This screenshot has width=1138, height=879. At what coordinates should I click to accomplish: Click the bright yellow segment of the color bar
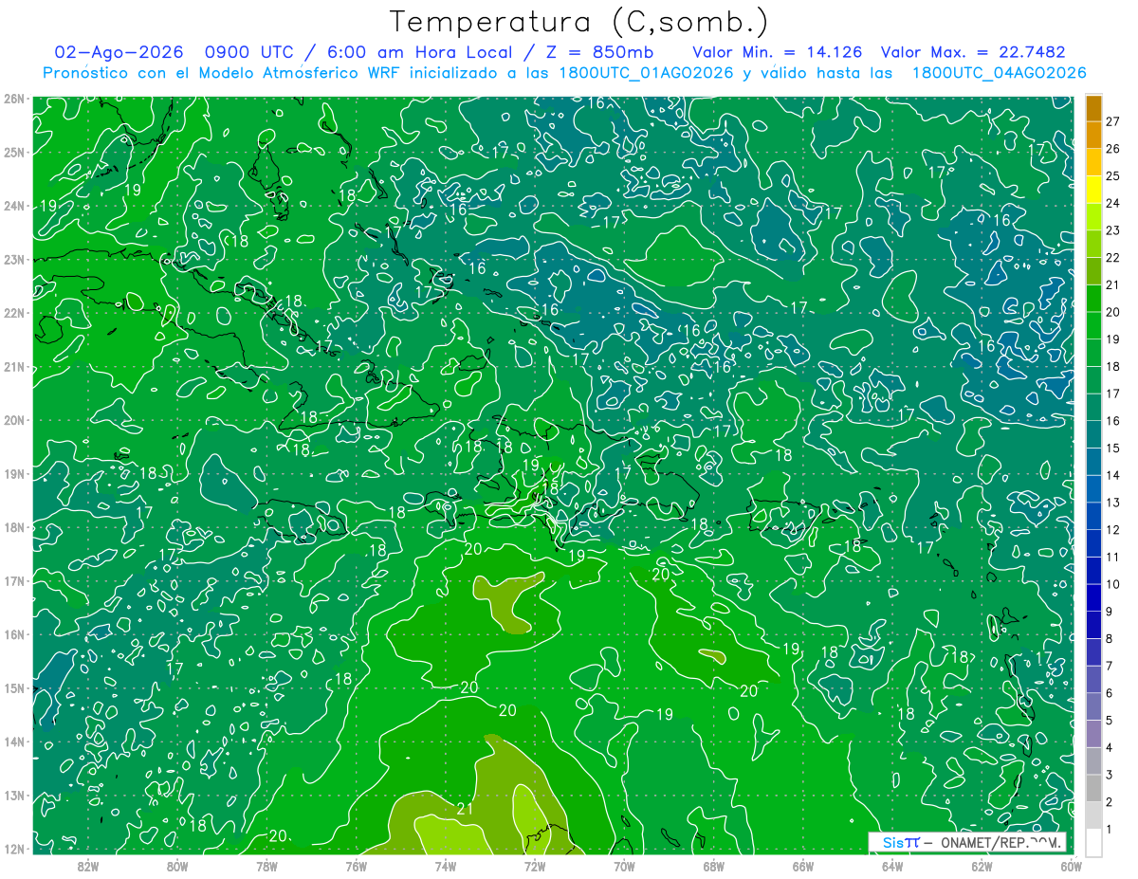[x=1094, y=190]
